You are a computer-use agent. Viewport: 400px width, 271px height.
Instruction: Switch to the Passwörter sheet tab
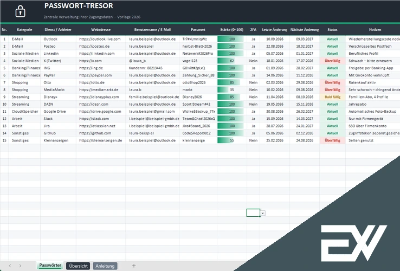click(50, 266)
